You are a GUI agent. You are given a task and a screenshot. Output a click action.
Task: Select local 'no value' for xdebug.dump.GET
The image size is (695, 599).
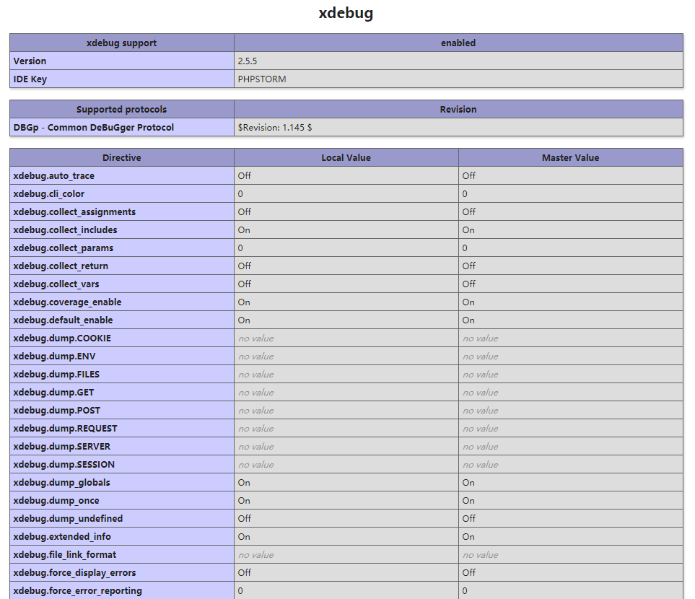coord(255,393)
